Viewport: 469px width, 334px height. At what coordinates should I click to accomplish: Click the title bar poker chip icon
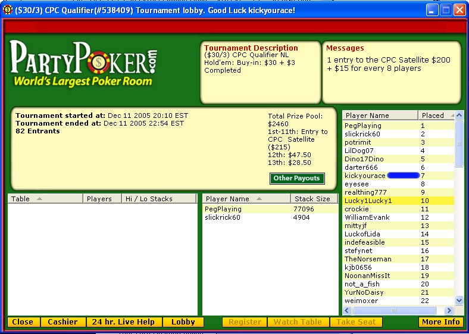[x=8, y=10]
